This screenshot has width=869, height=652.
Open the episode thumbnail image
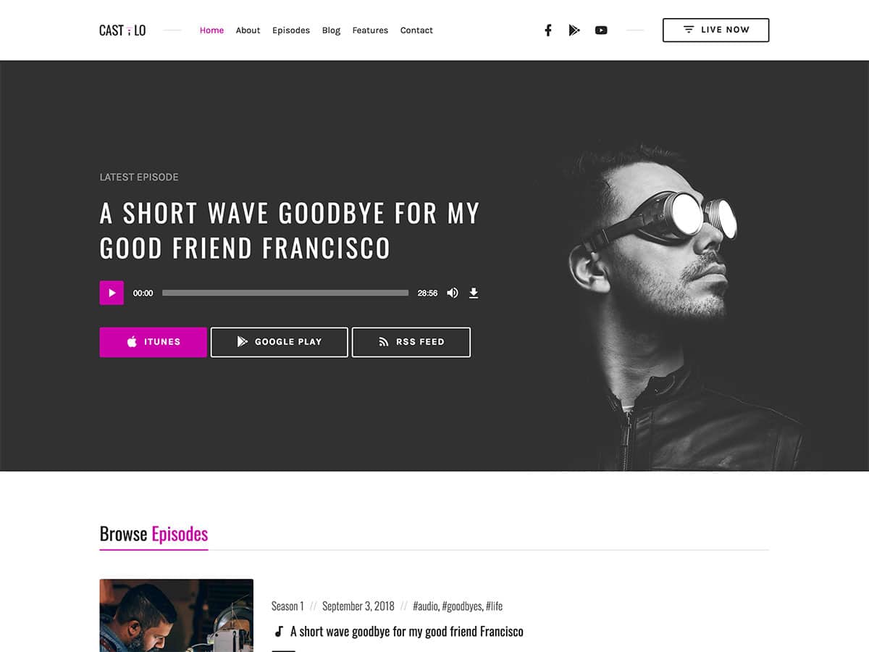[177, 615]
